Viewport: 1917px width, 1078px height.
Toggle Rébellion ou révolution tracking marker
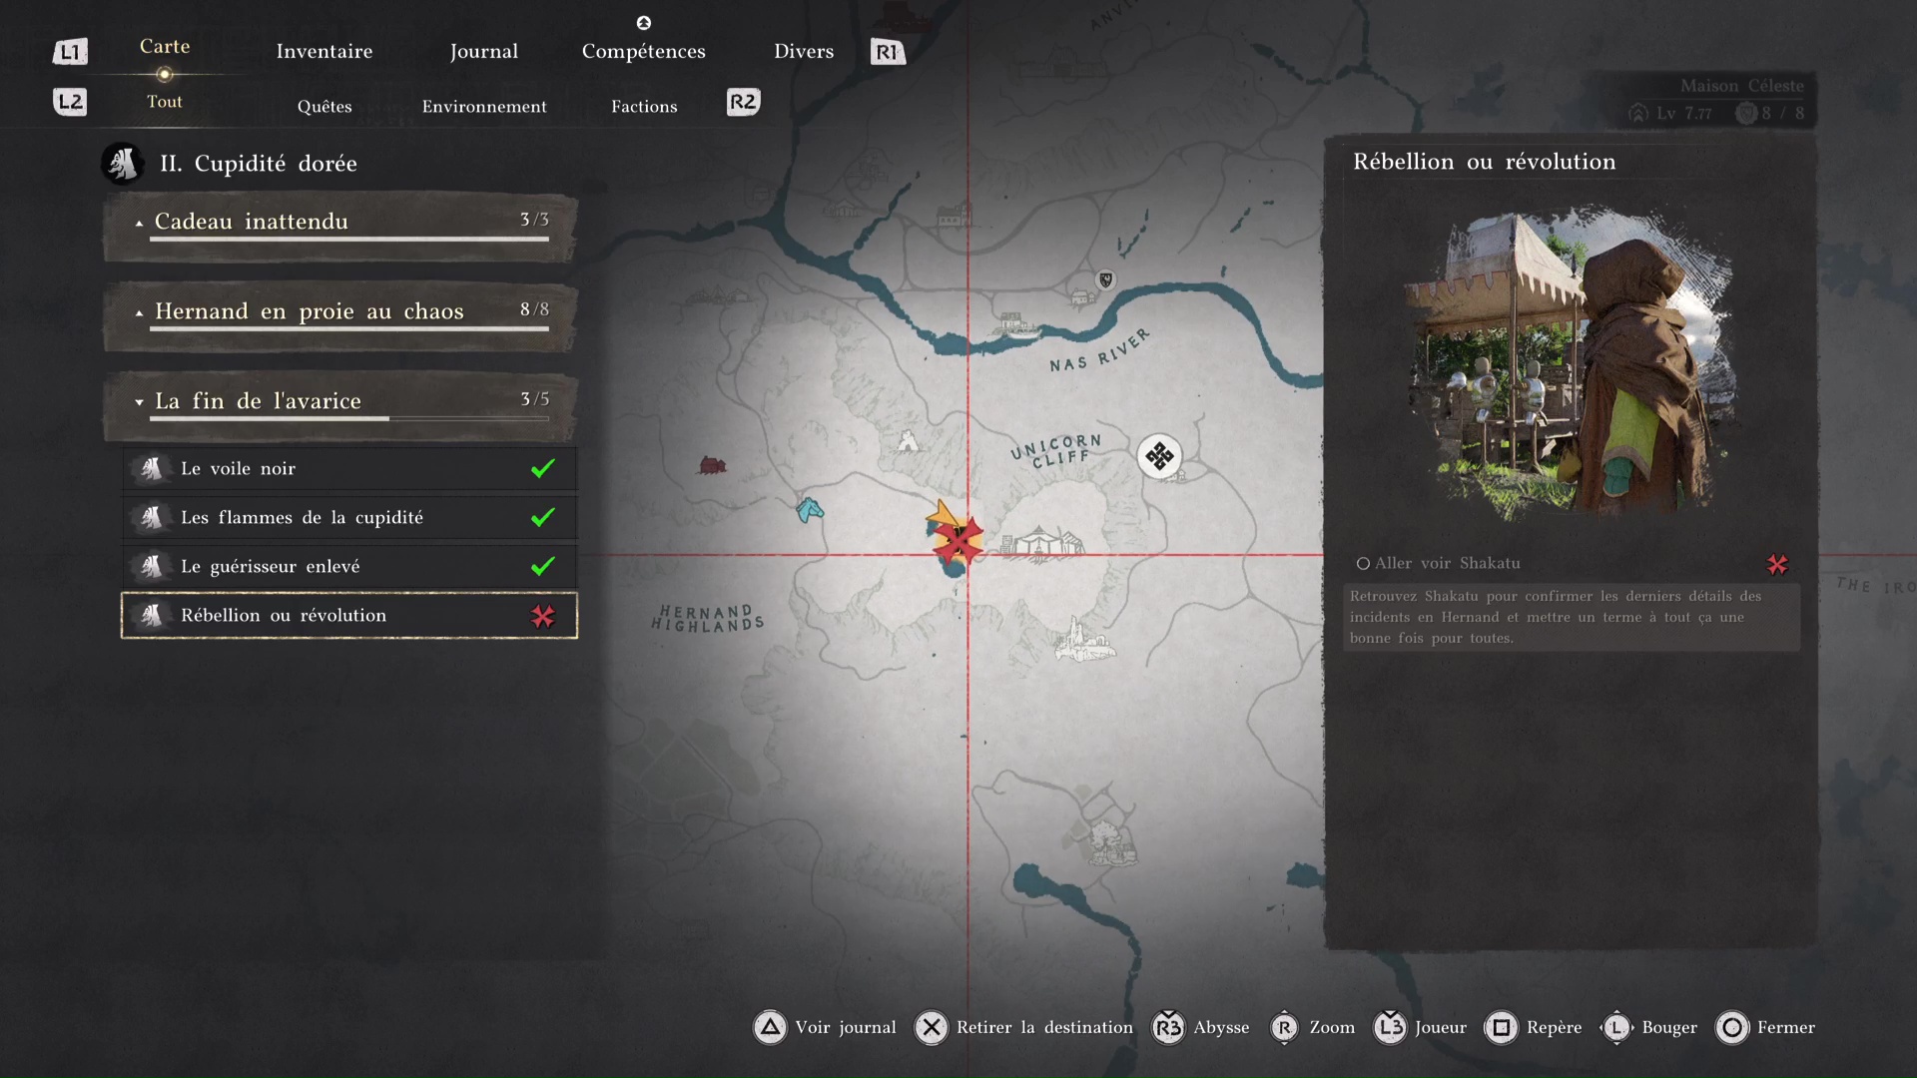pos(543,616)
